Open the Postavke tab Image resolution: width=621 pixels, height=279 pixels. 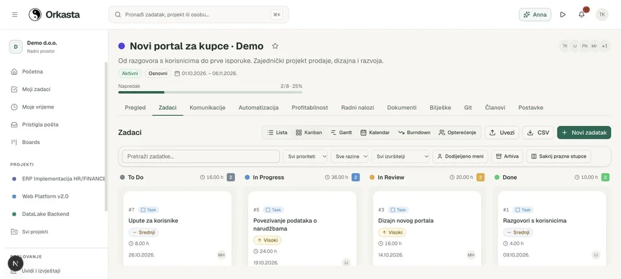coord(530,107)
